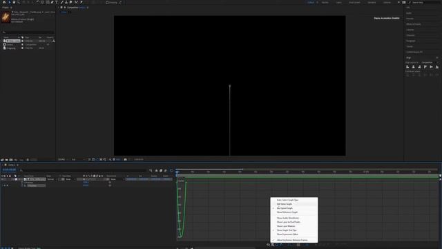Go to the Home screen icon
This screenshot has height=249, width=442.
[x=4, y=2]
